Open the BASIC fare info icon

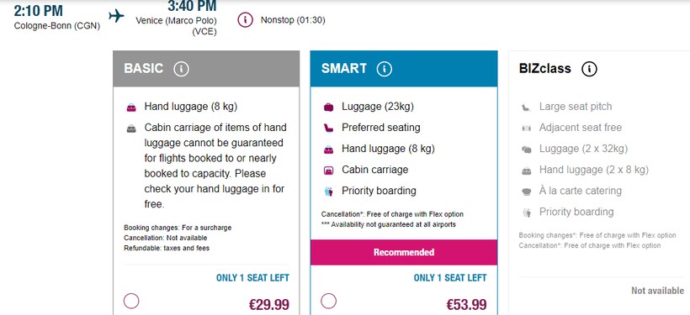click(x=181, y=69)
